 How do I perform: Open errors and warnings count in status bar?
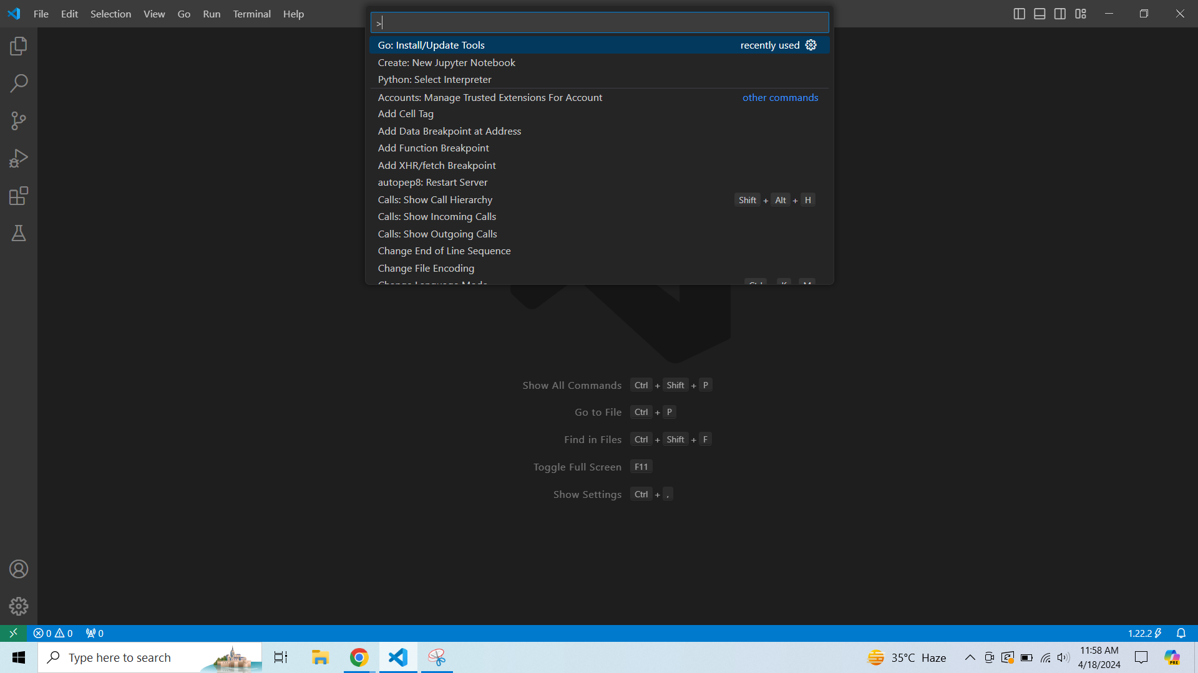coord(53,633)
